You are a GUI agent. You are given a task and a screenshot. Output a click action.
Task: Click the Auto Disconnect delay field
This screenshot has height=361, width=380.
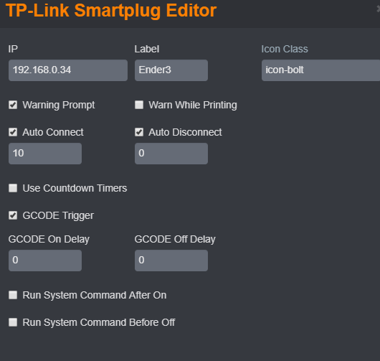click(171, 154)
